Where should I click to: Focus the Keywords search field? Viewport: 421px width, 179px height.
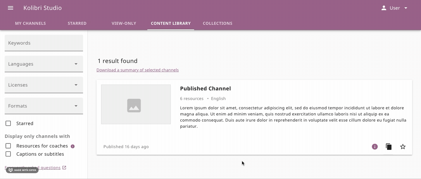tap(44, 43)
